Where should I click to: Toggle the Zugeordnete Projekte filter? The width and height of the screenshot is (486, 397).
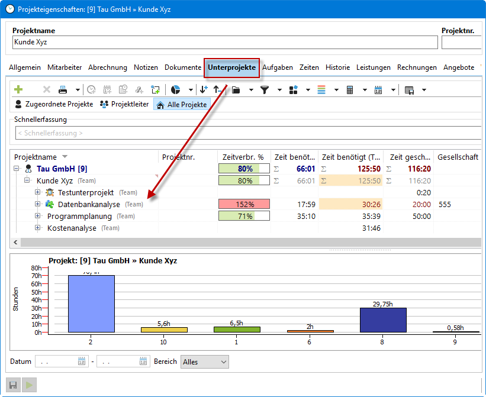tap(53, 104)
